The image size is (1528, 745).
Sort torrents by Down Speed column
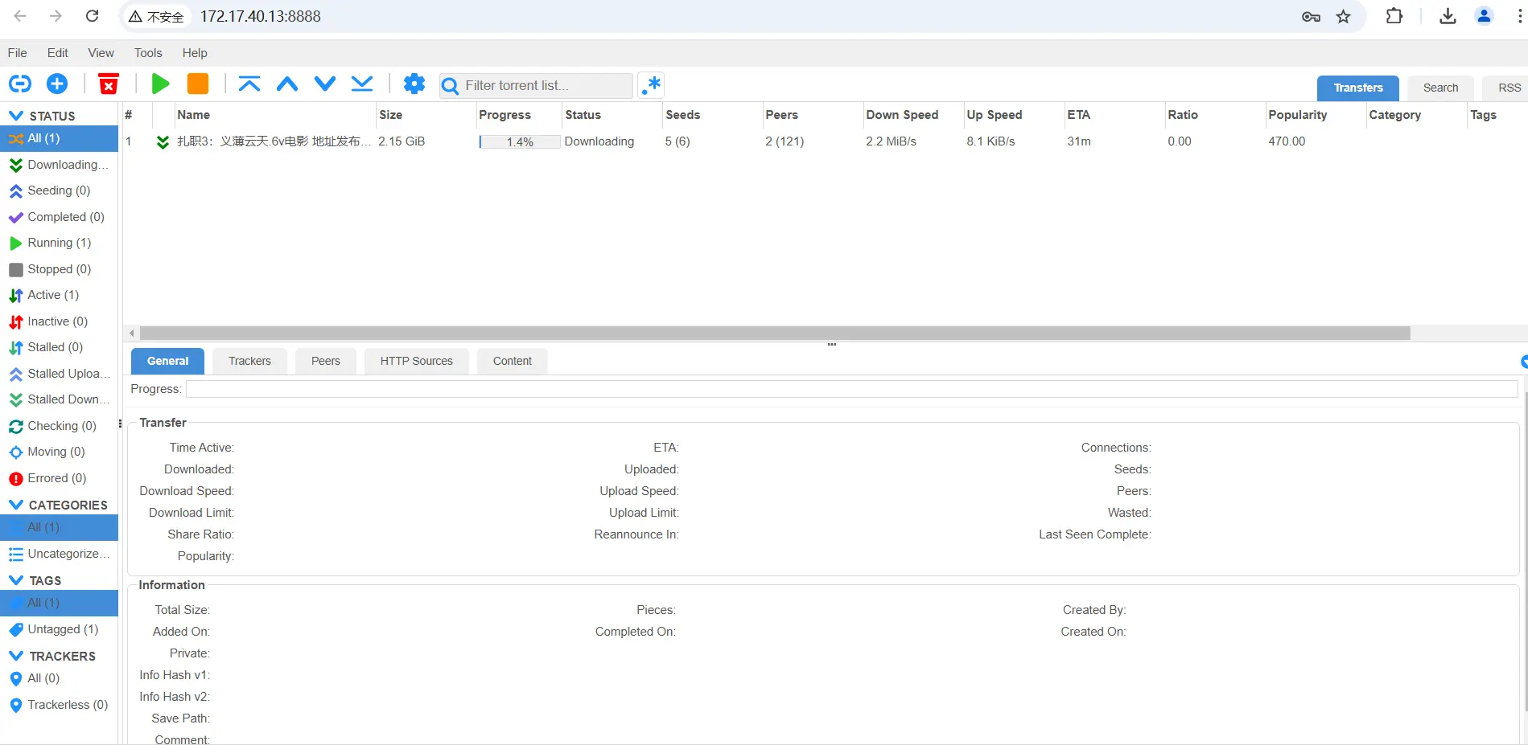click(902, 115)
